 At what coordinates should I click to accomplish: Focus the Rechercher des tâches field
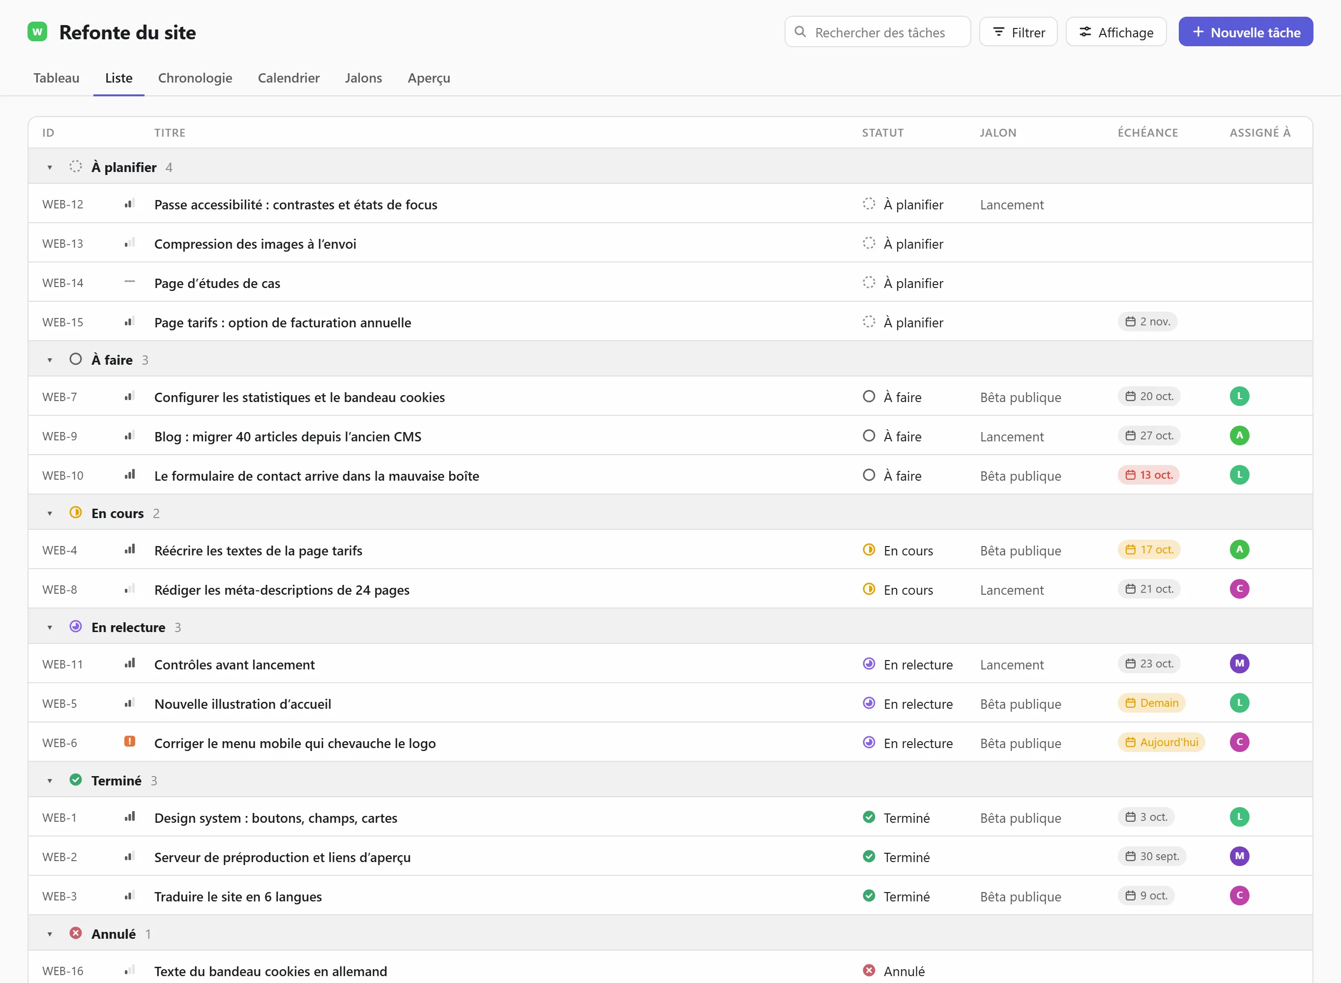coord(877,32)
